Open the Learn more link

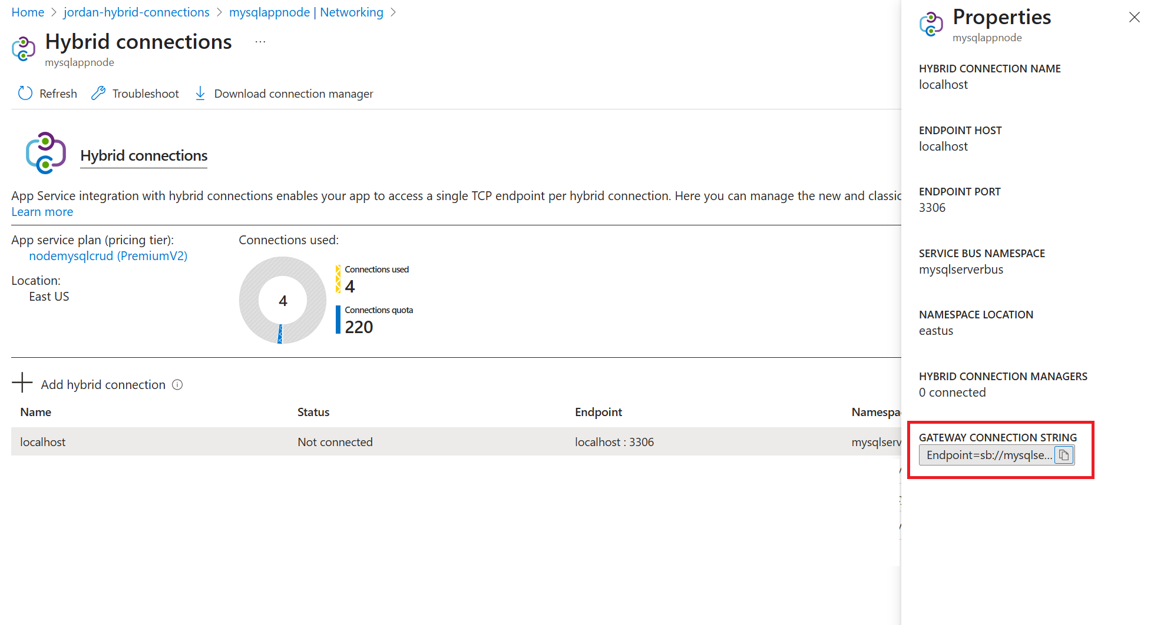point(42,211)
